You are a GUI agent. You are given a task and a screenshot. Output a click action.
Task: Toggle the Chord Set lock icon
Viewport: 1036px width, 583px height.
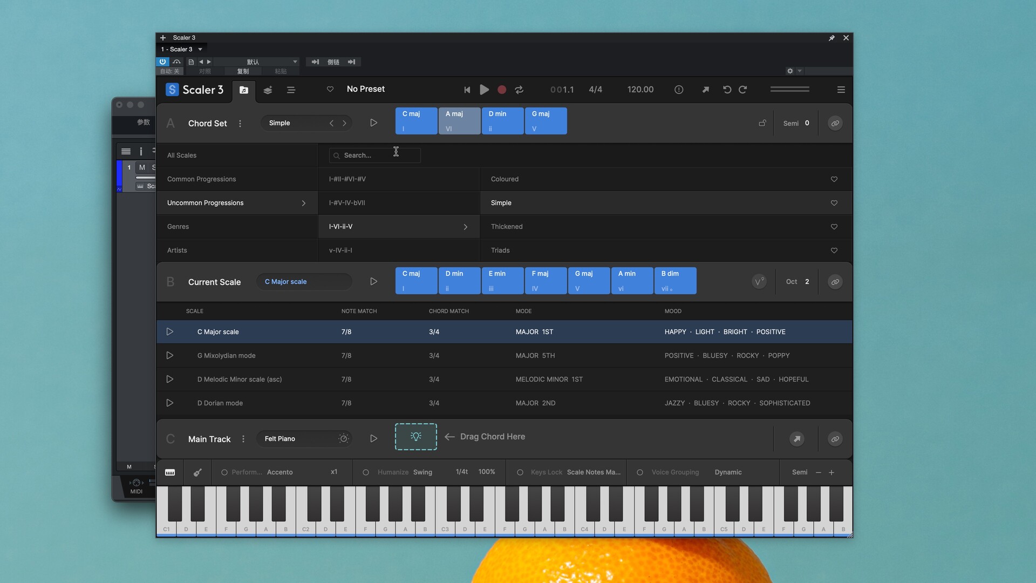(762, 123)
